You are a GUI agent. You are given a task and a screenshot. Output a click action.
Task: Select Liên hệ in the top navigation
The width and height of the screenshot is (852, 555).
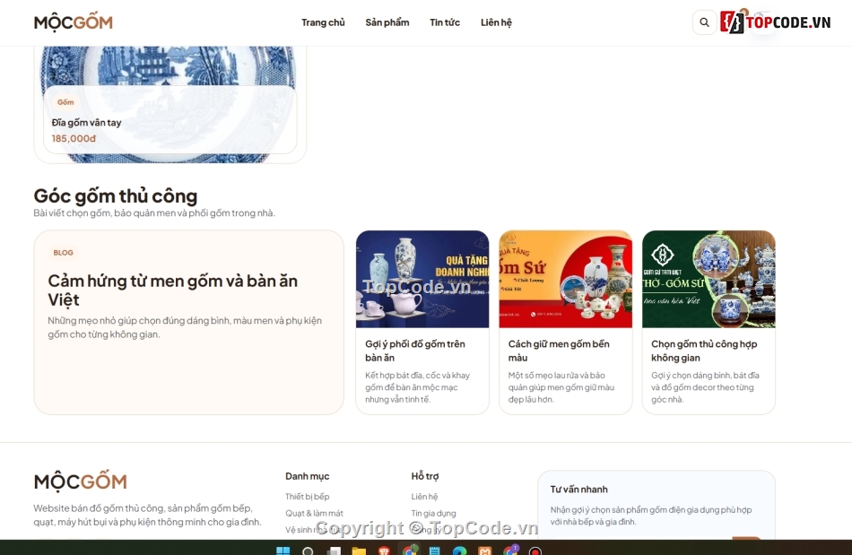496,22
